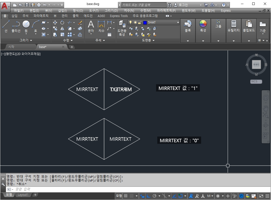Open the Utilities (유틸리티) calculator panel
Viewport: 271px width, 200px height.
pos(233,26)
